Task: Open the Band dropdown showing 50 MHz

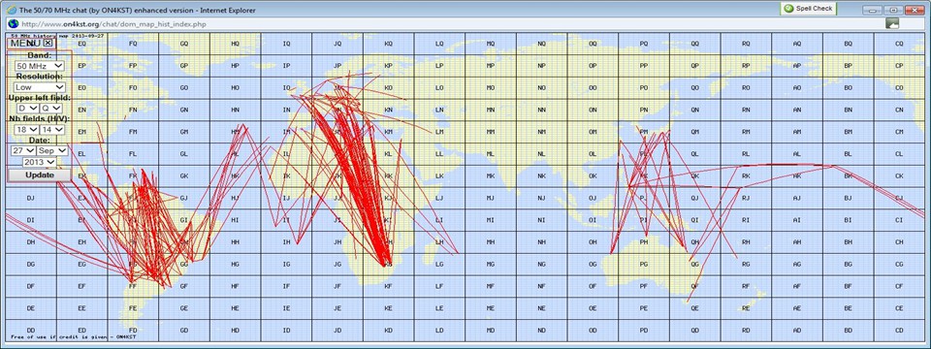Action: tap(40, 66)
